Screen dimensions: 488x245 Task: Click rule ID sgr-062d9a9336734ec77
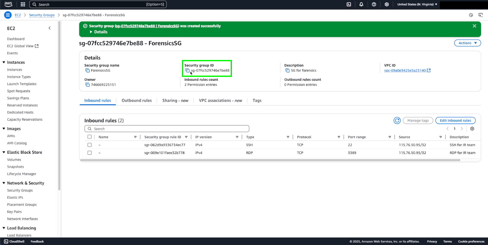point(165,145)
